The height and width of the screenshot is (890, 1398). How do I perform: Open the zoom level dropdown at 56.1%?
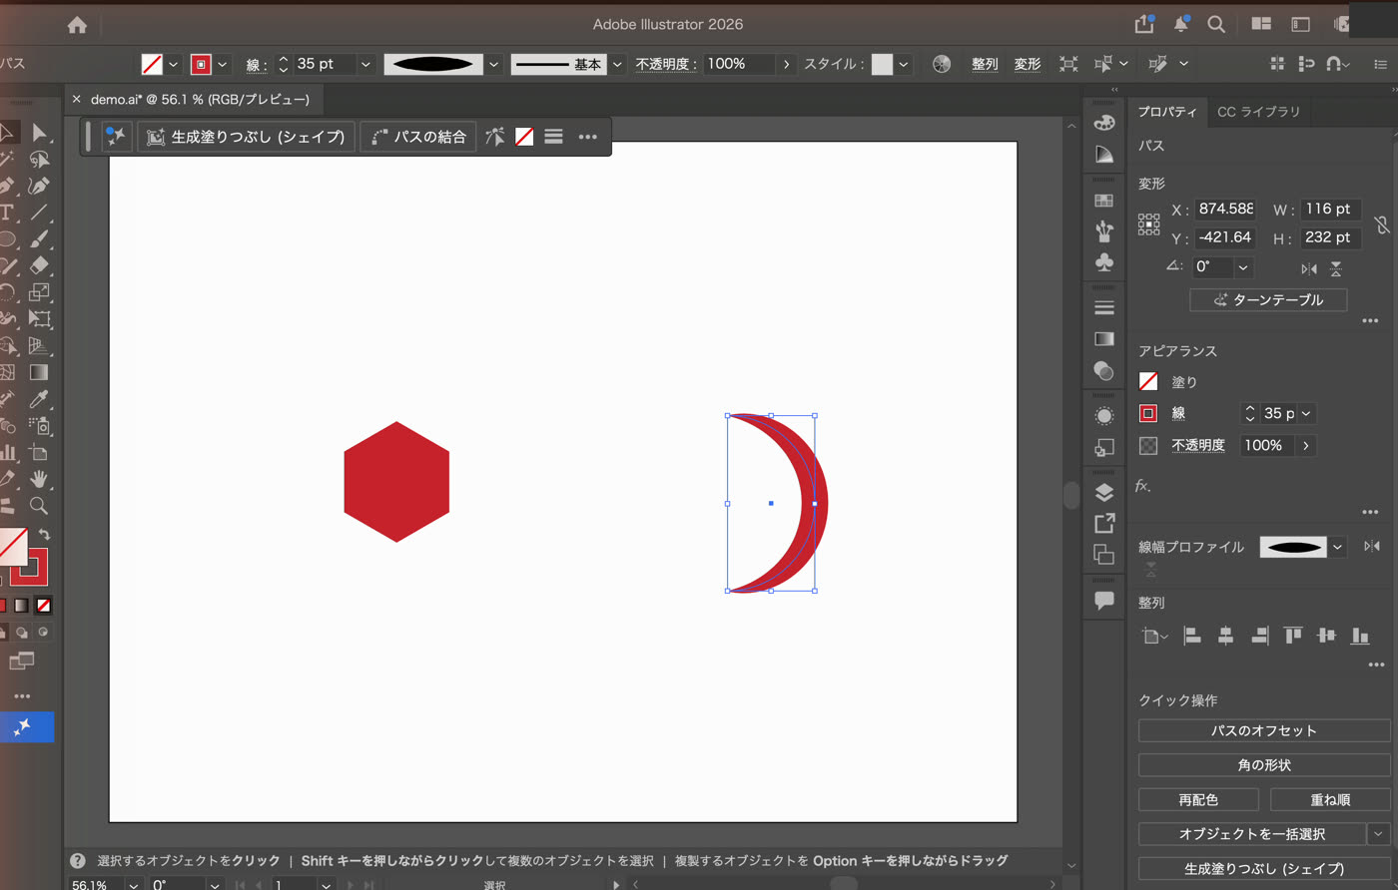point(133,884)
